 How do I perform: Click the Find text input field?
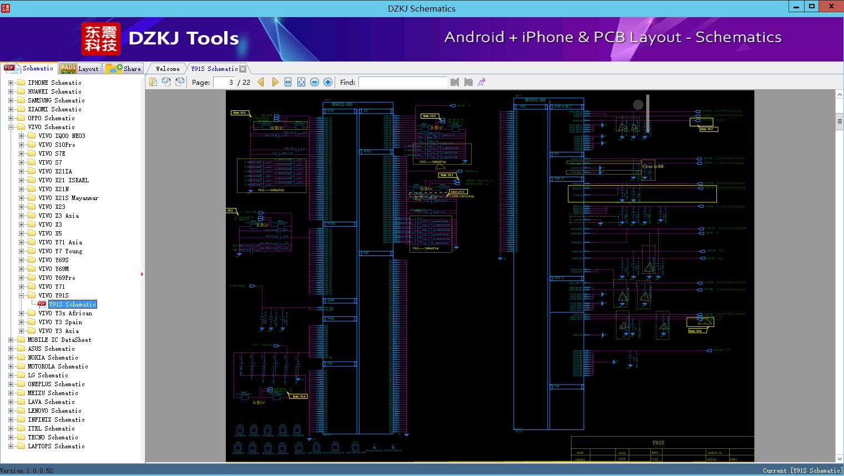coord(402,82)
